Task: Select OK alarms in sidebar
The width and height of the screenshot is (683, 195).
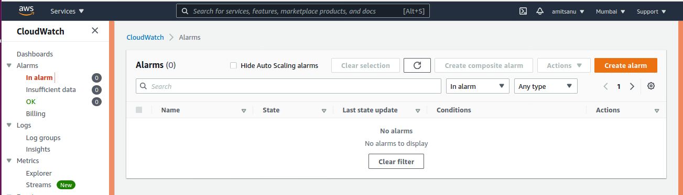Action: (x=31, y=102)
